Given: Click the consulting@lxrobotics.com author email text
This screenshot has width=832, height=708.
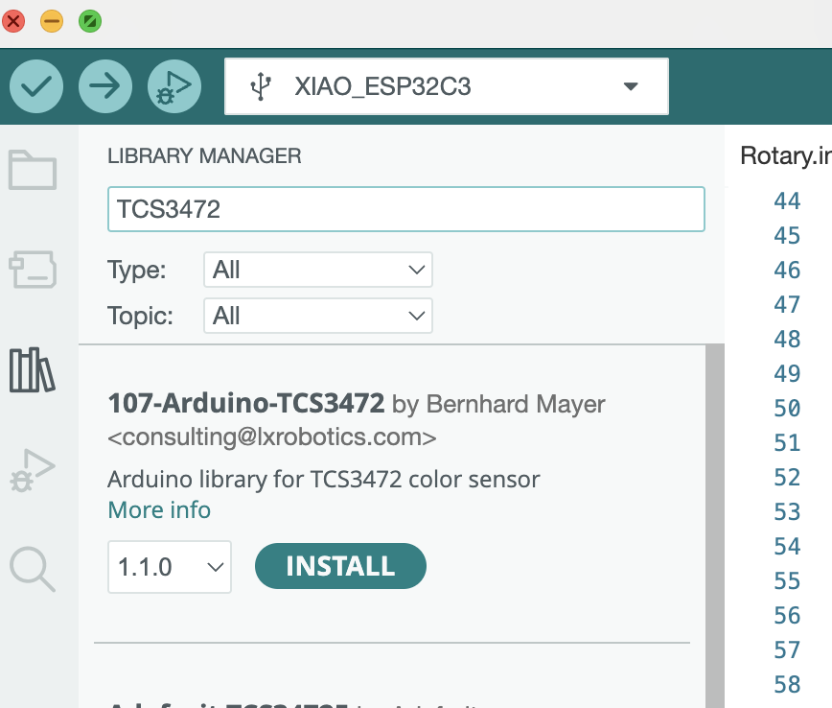Looking at the screenshot, I should point(272,437).
